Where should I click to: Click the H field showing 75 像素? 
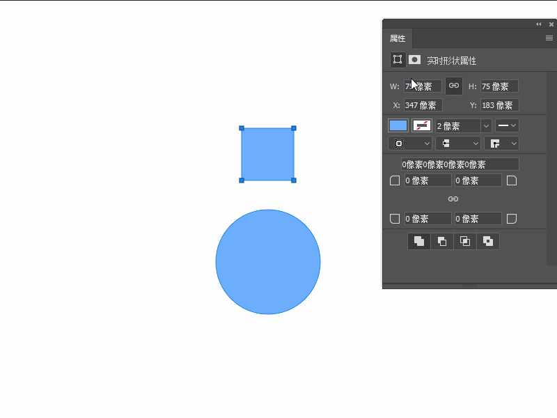point(499,86)
